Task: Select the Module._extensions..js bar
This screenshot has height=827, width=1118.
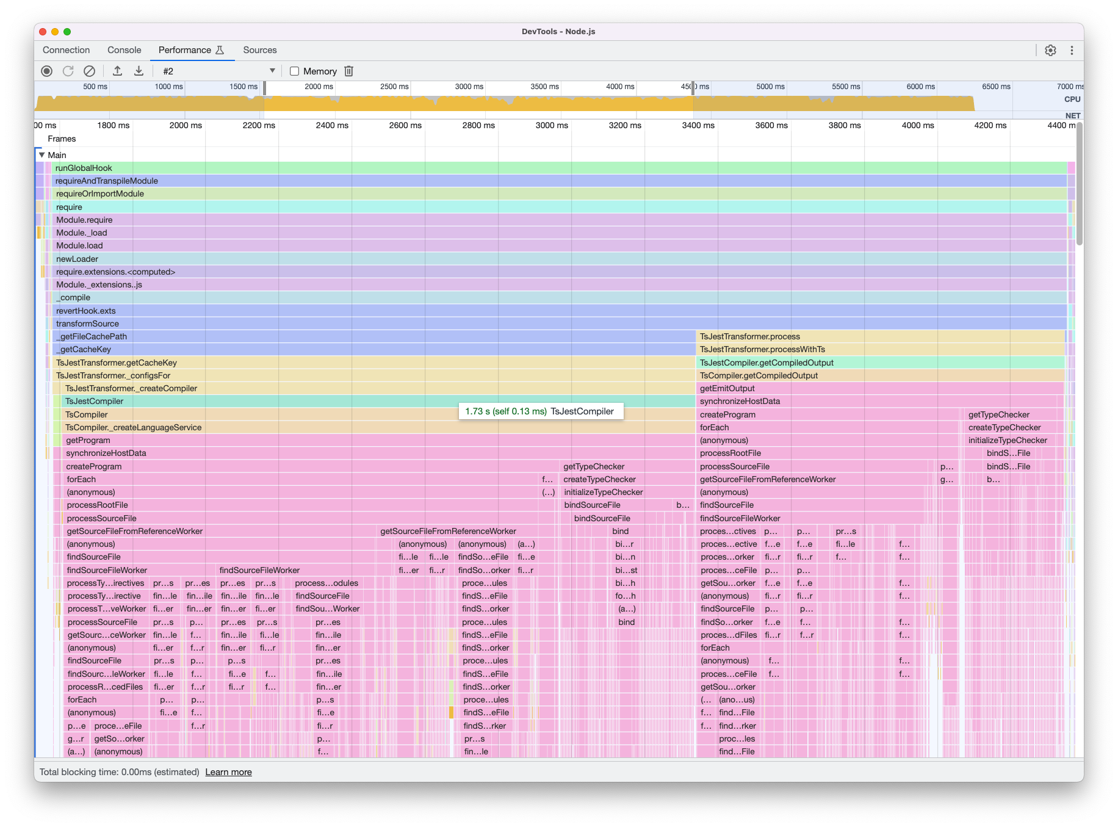Action: (x=559, y=284)
